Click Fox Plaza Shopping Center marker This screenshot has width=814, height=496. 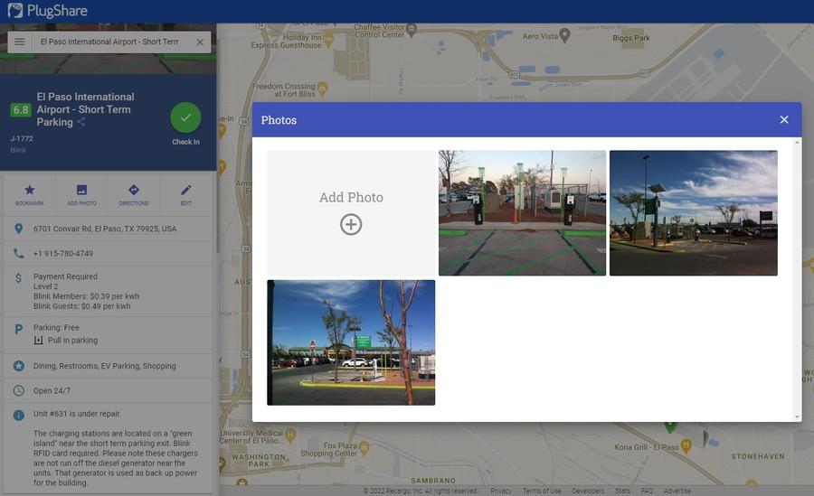(x=364, y=447)
